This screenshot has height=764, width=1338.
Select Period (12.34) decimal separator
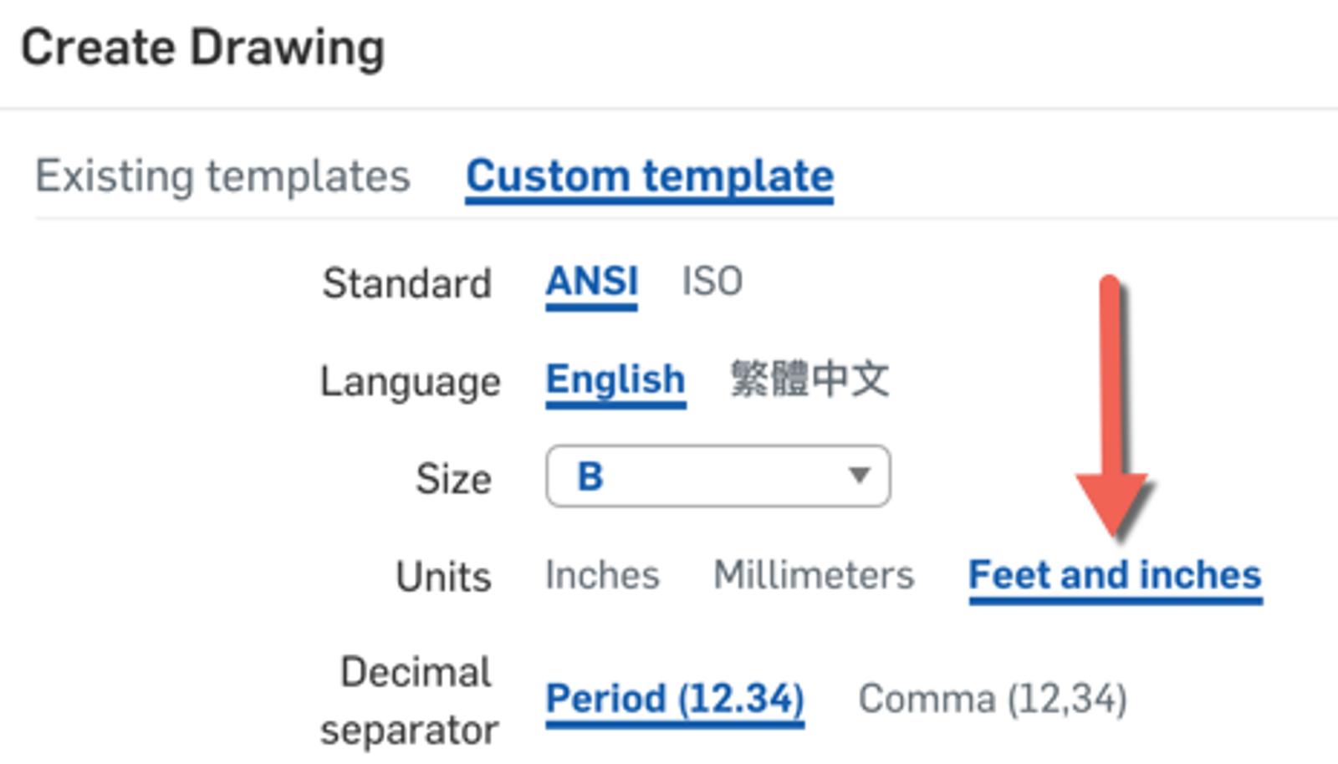[674, 698]
